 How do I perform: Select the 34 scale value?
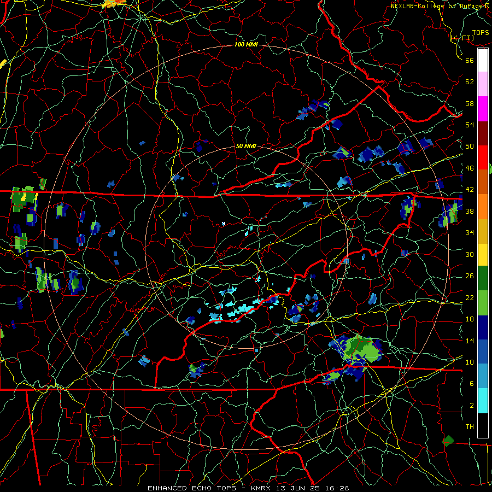(470, 233)
